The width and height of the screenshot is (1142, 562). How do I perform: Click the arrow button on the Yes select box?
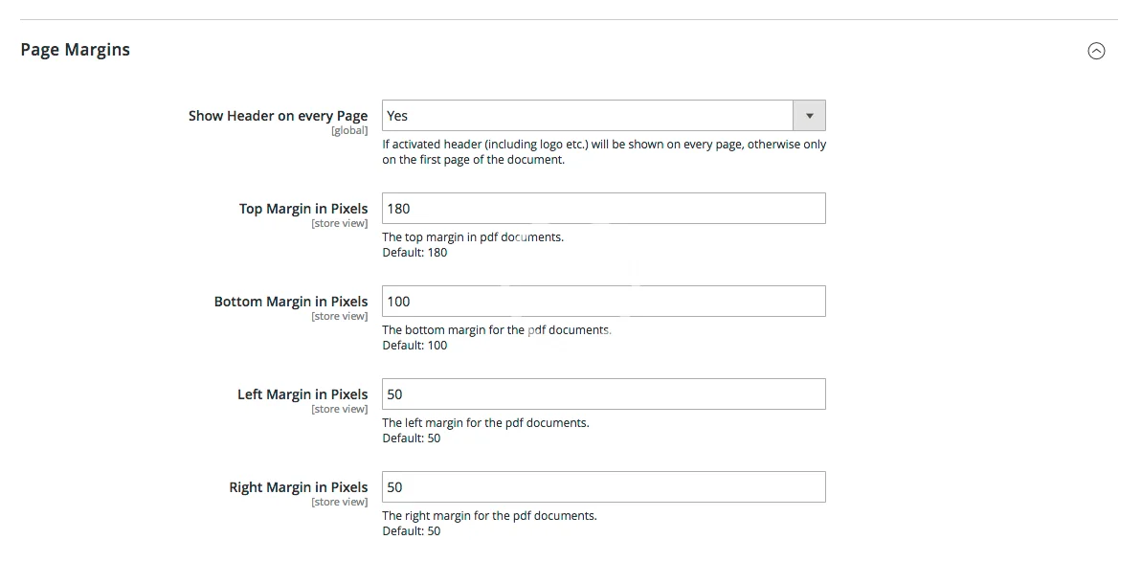[x=809, y=116]
